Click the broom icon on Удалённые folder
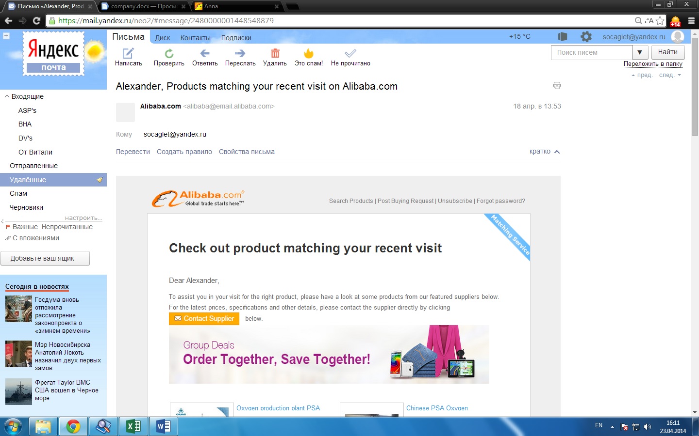The width and height of the screenshot is (699, 436). pyautogui.click(x=100, y=180)
